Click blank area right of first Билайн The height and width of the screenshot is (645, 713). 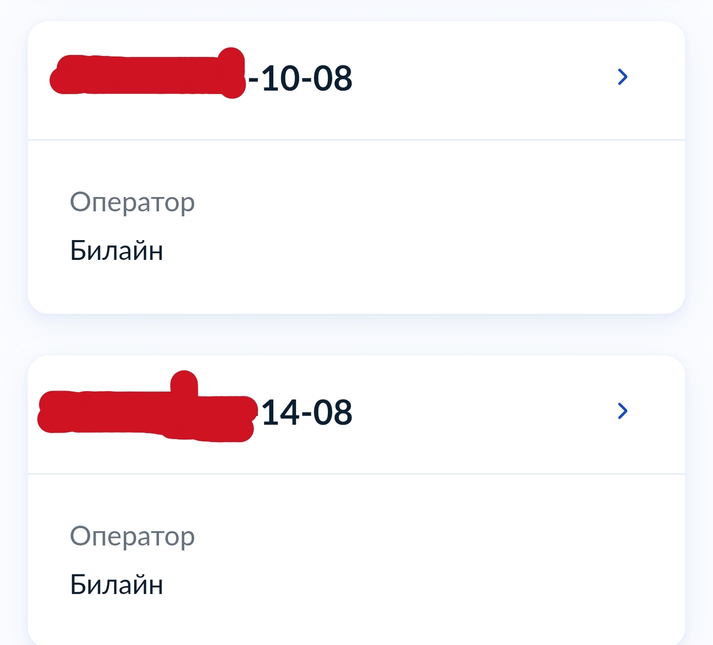[x=396, y=250]
